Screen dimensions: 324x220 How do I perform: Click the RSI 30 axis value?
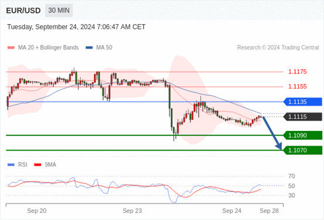pyautogui.click(x=292, y=195)
